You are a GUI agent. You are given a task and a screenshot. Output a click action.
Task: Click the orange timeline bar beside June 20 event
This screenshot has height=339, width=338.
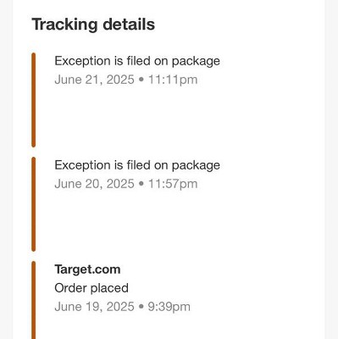34,204
